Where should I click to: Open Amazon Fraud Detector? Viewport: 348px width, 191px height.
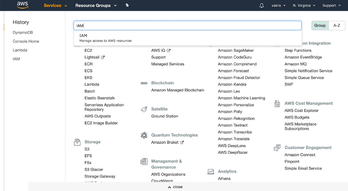click(x=239, y=78)
